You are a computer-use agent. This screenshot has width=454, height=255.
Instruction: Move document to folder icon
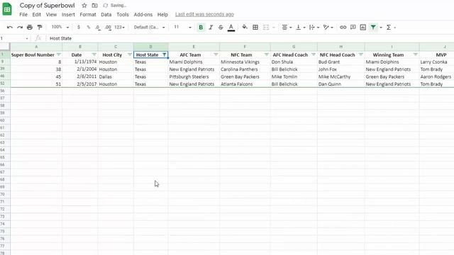tap(94, 6)
